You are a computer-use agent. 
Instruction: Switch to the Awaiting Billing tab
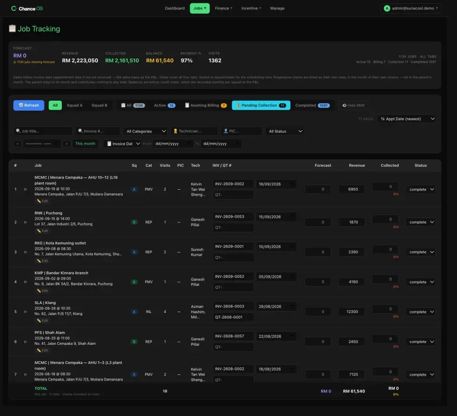tap(206, 105)
